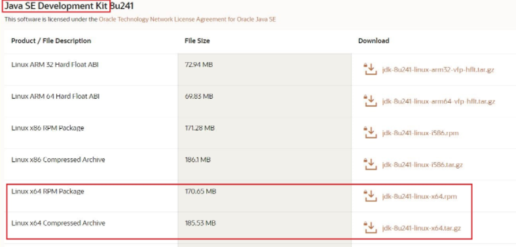Click download icon for jdk-8u241-linux-i586.rpm
Screen dimensions: 516x247
coord(370,133)
